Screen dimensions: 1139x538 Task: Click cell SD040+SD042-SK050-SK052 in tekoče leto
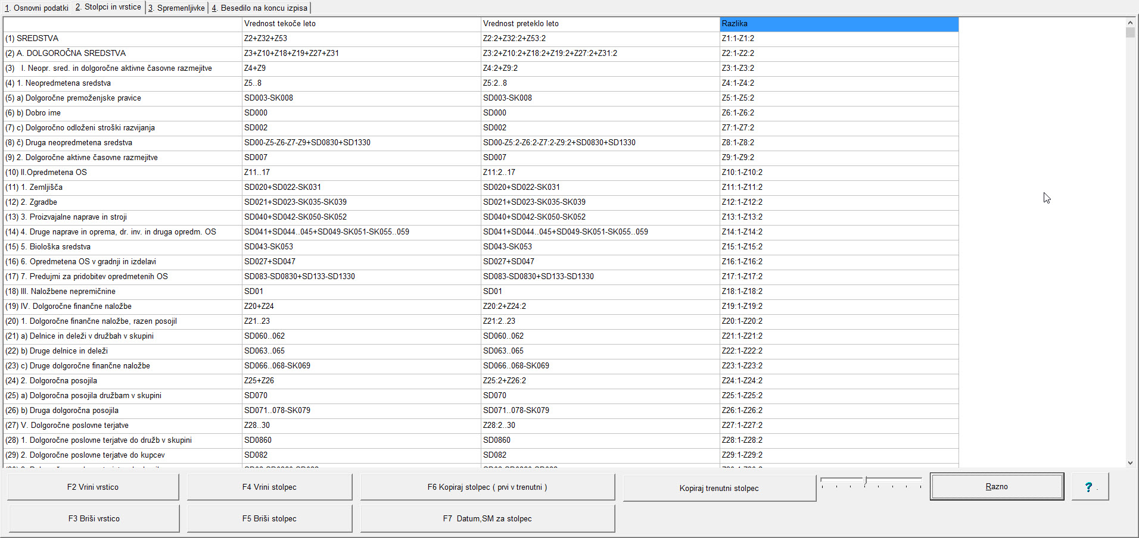coord(362,217)
